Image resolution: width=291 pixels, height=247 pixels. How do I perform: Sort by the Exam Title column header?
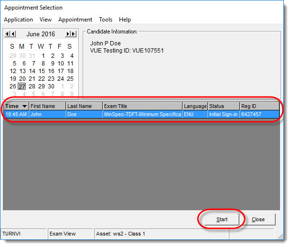tap(142, 106)
